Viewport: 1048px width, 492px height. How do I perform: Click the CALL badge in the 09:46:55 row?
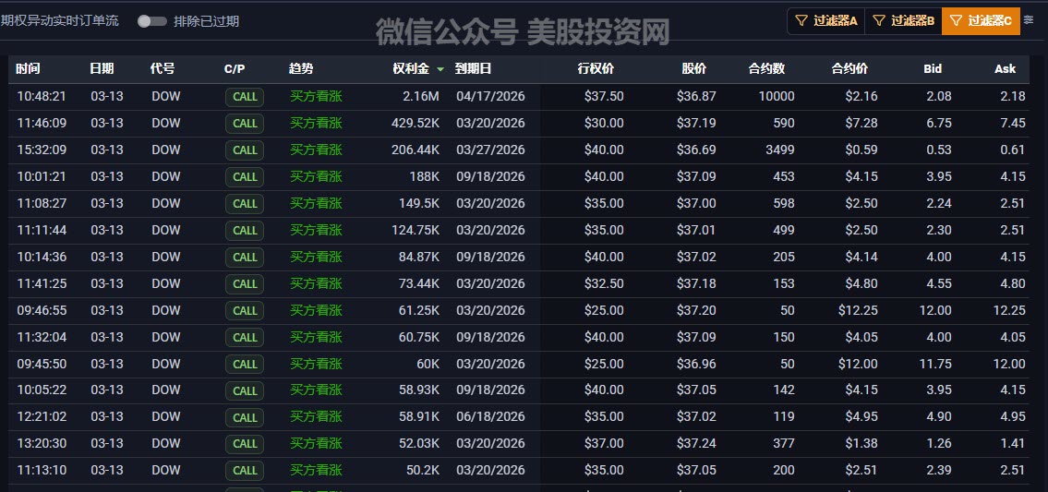[245, 311]
